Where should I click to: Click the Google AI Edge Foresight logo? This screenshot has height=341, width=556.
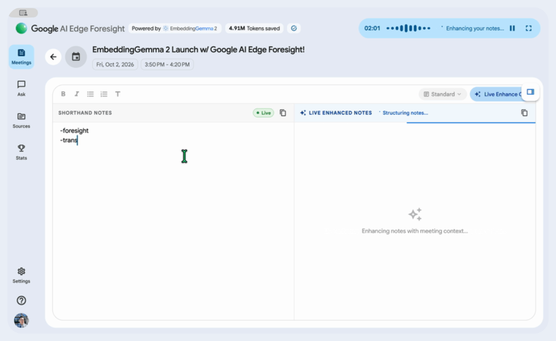pyautogui.click(x=70, y=28)
